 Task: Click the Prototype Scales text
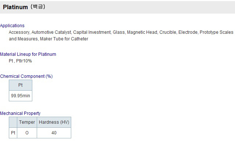tap(217, 32)
